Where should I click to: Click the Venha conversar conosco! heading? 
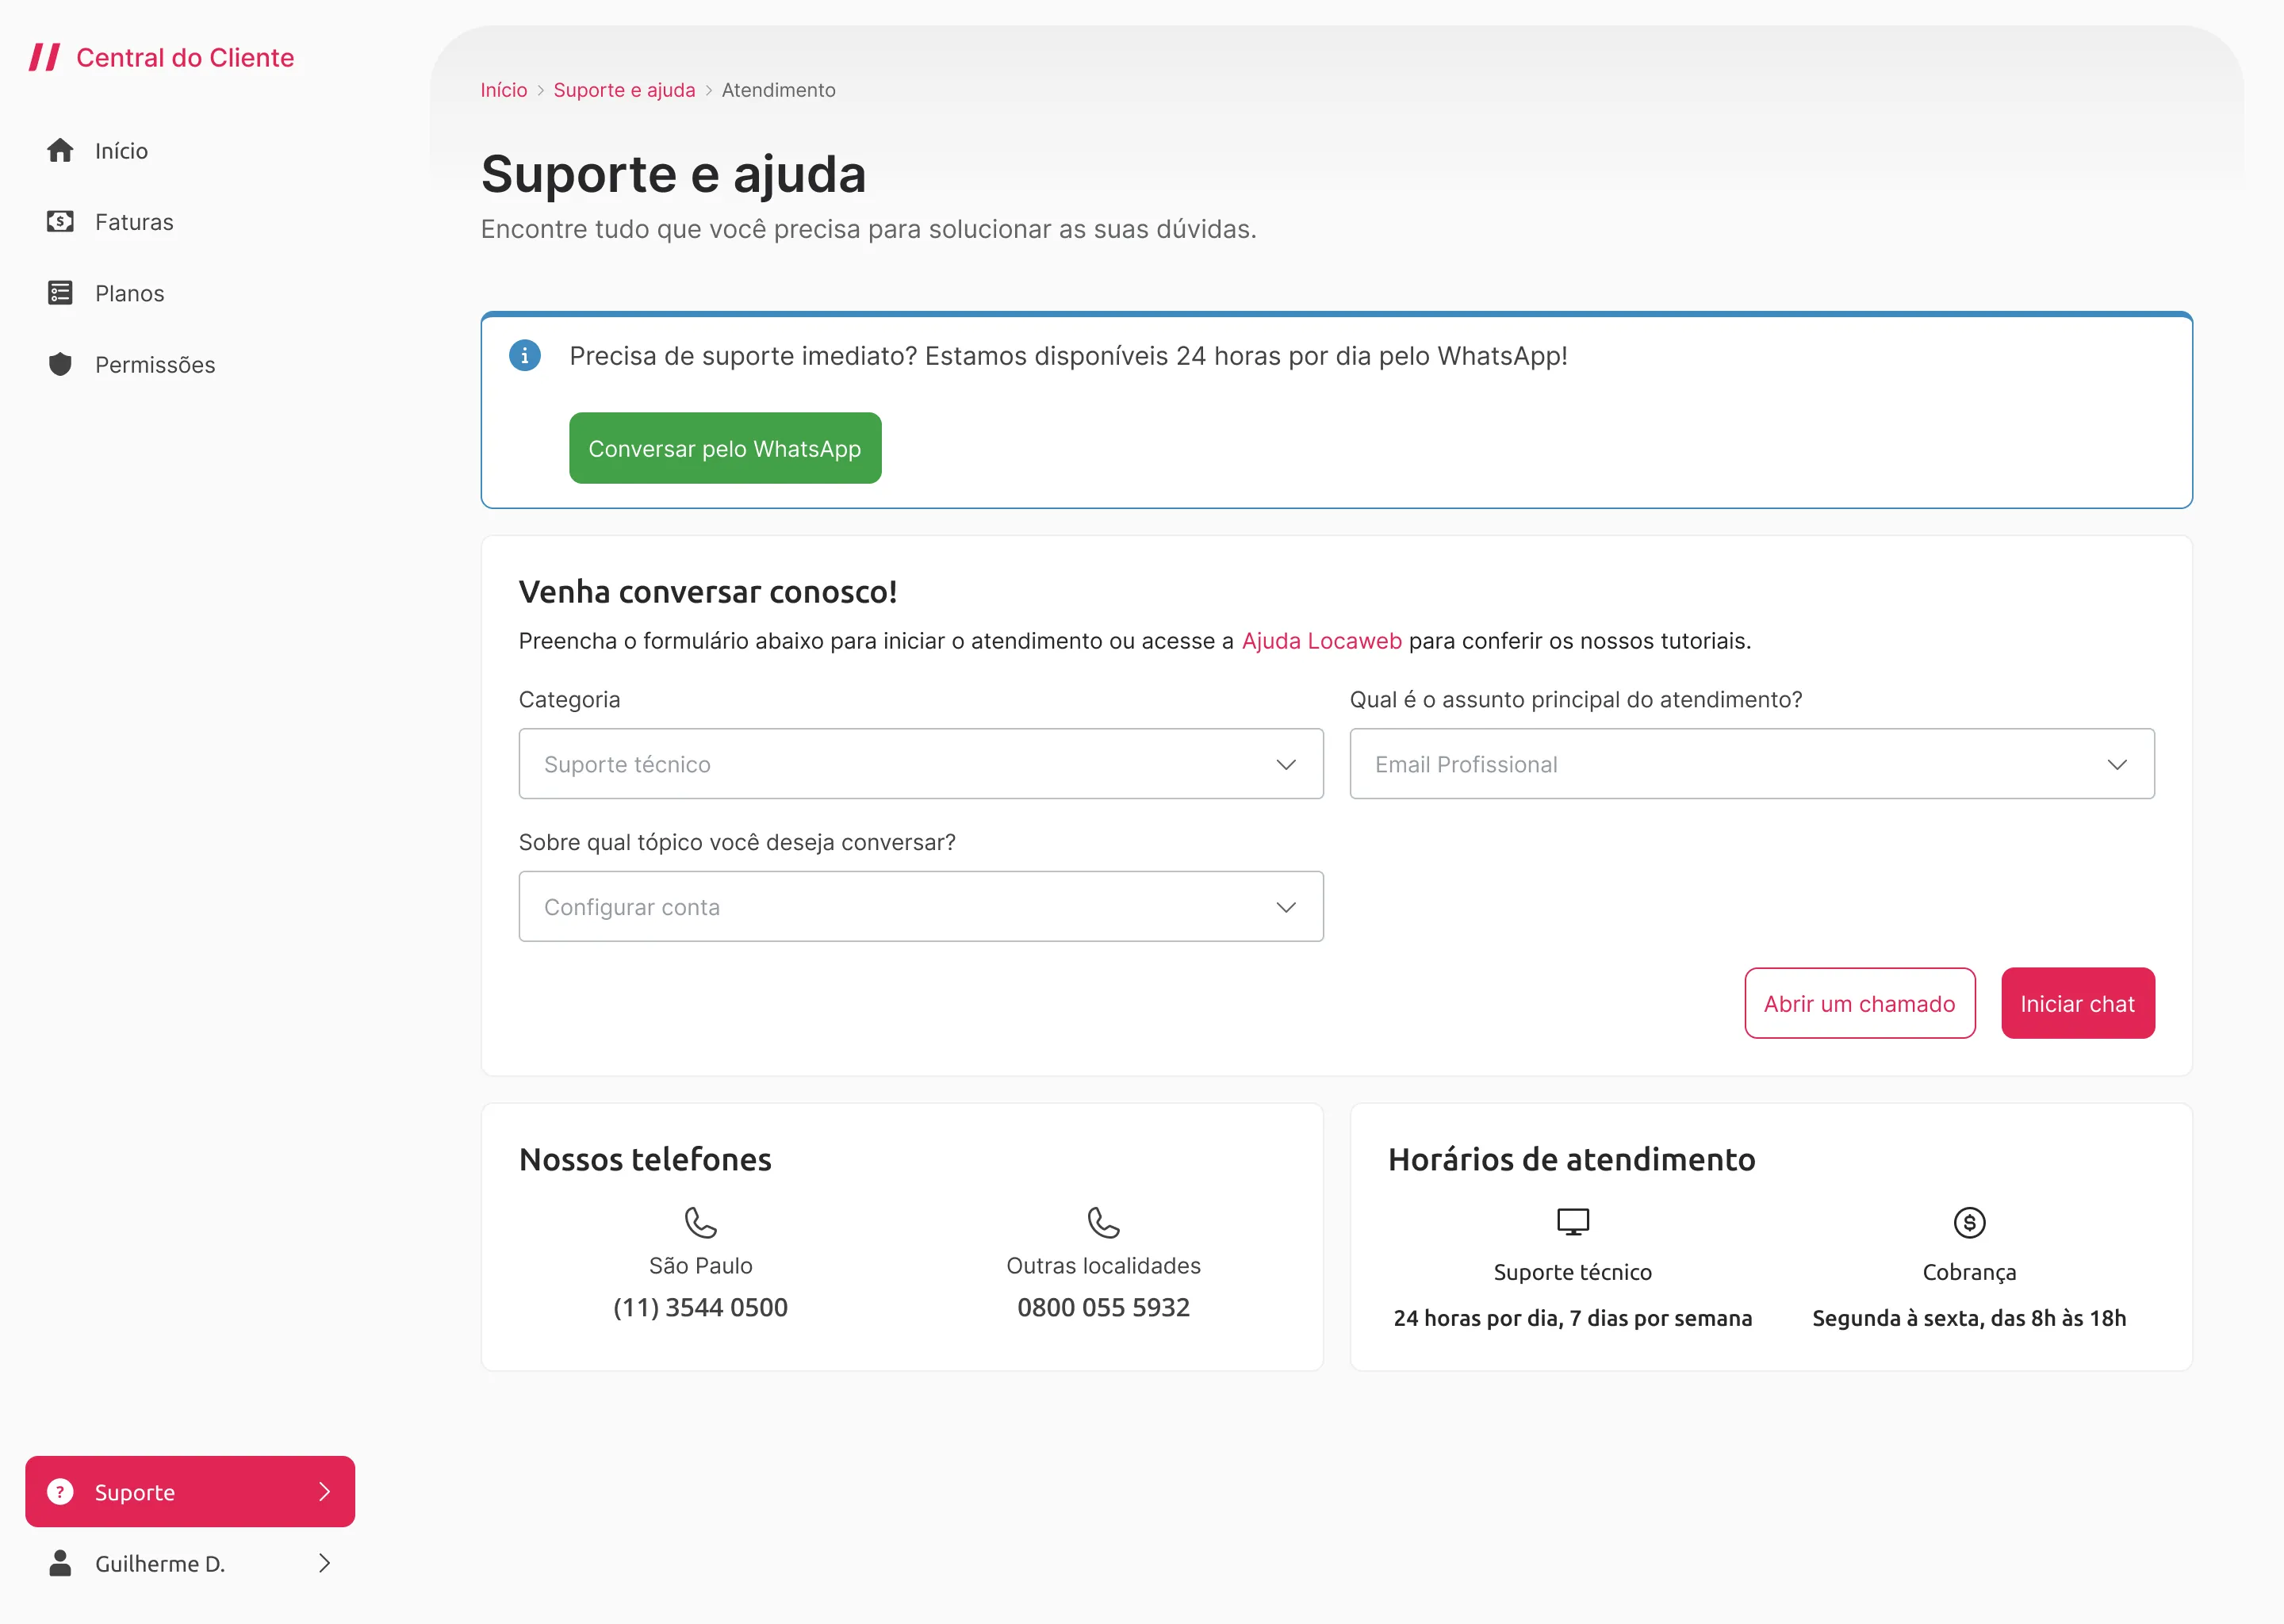coord(708,592)
